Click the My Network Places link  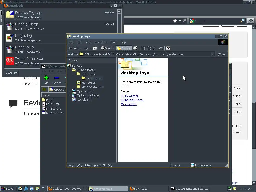(132, 100)
